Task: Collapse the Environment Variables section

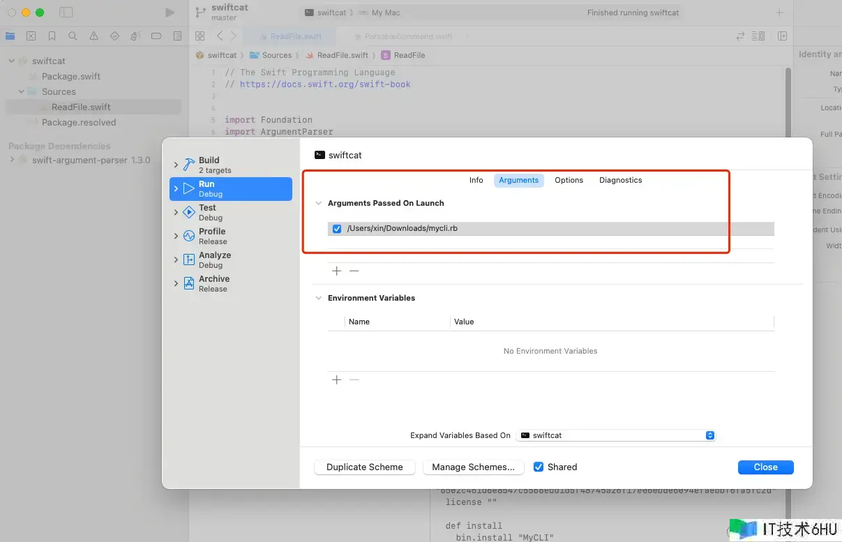Action: click(x=319, y=298)
